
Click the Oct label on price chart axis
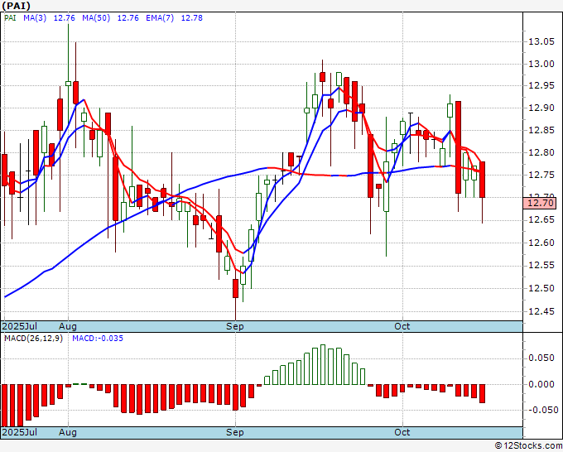(402, 326)
